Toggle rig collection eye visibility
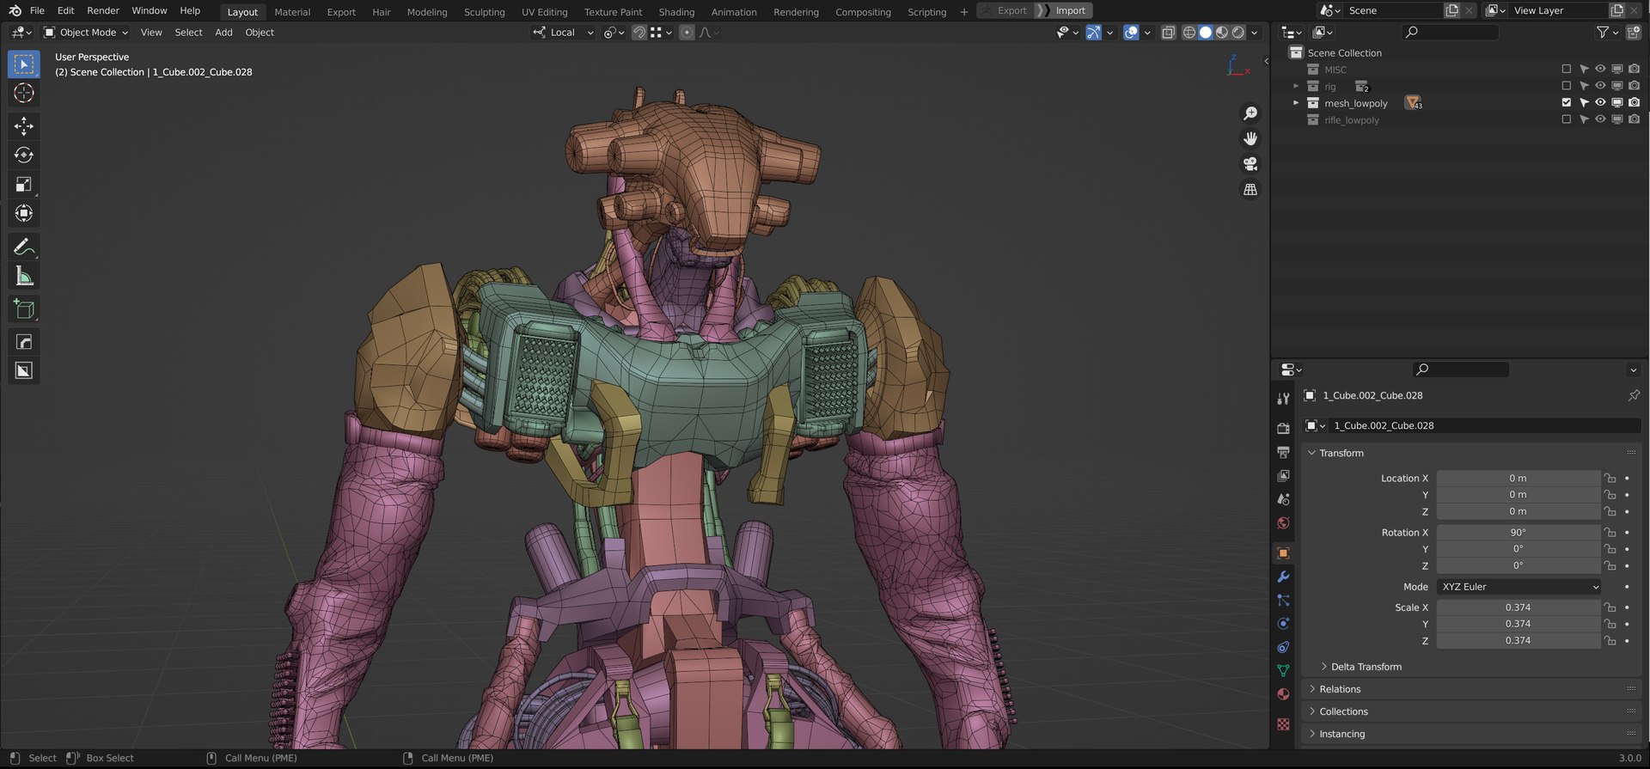 pos(1600,86)
